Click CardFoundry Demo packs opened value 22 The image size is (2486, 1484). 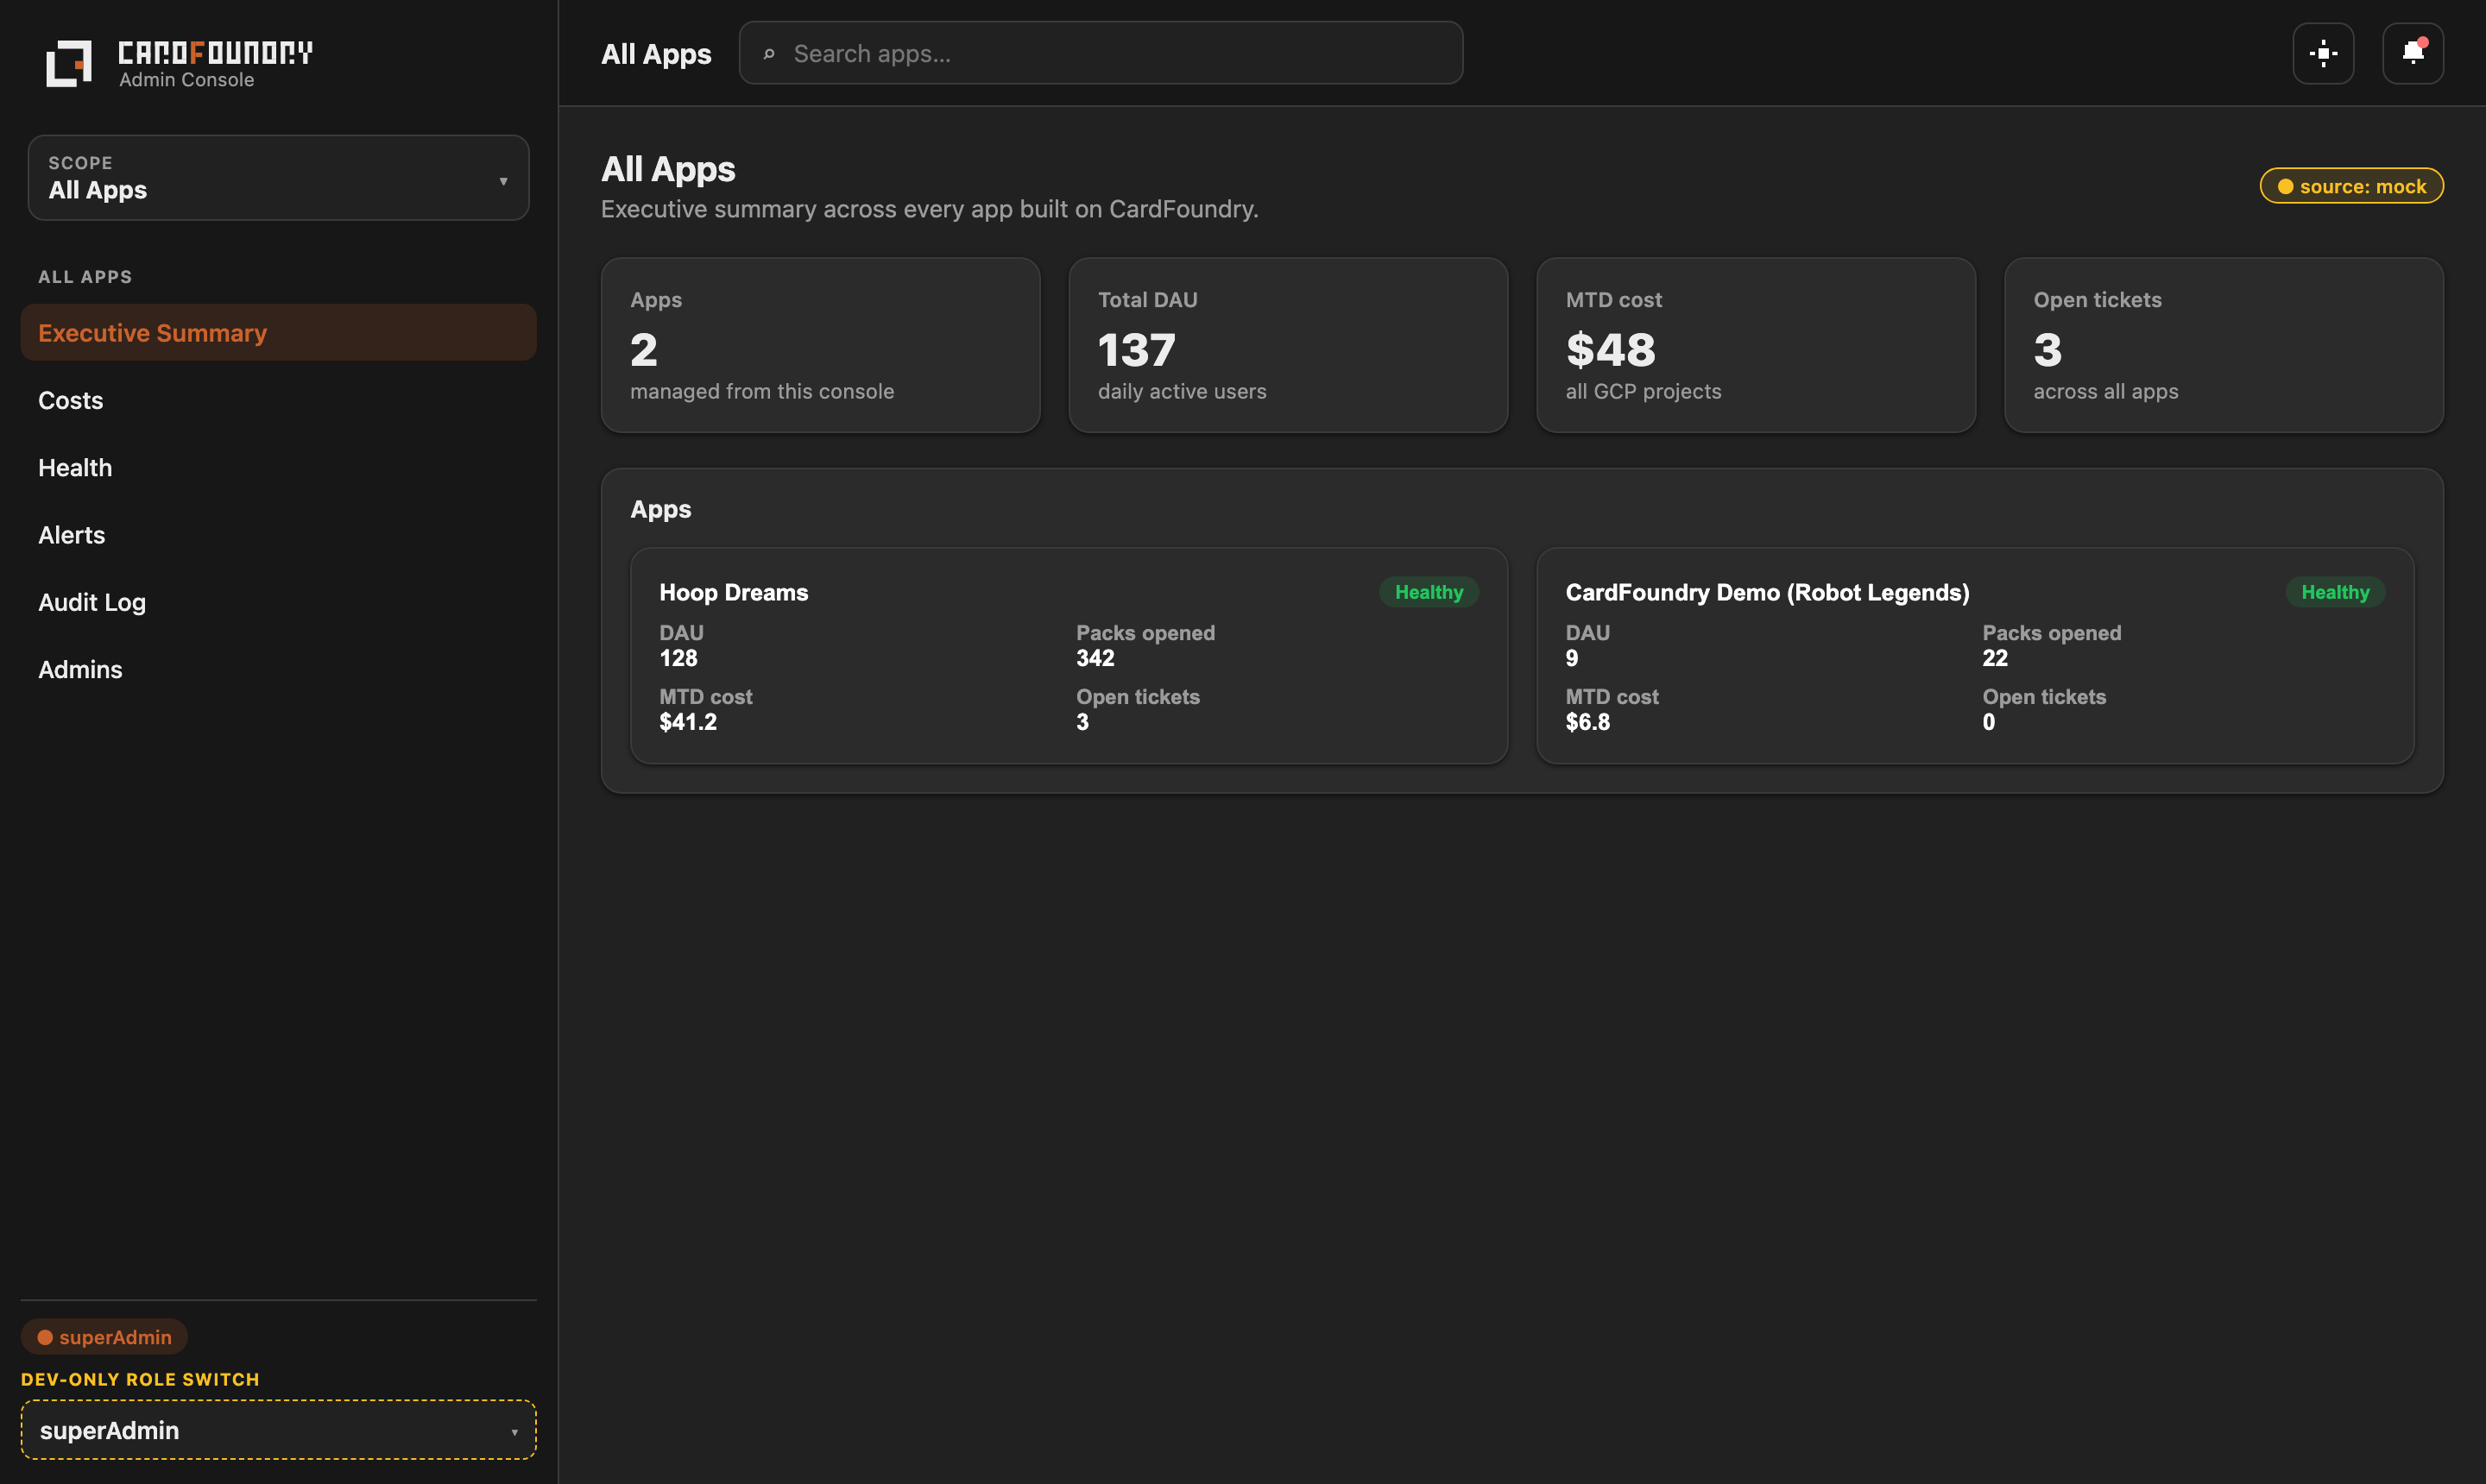pos(1995,658)
